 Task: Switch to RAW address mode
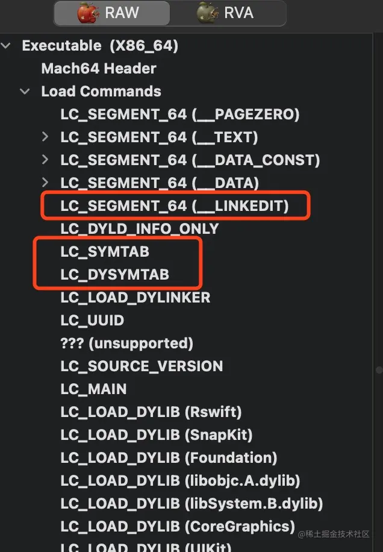(111, 13)
